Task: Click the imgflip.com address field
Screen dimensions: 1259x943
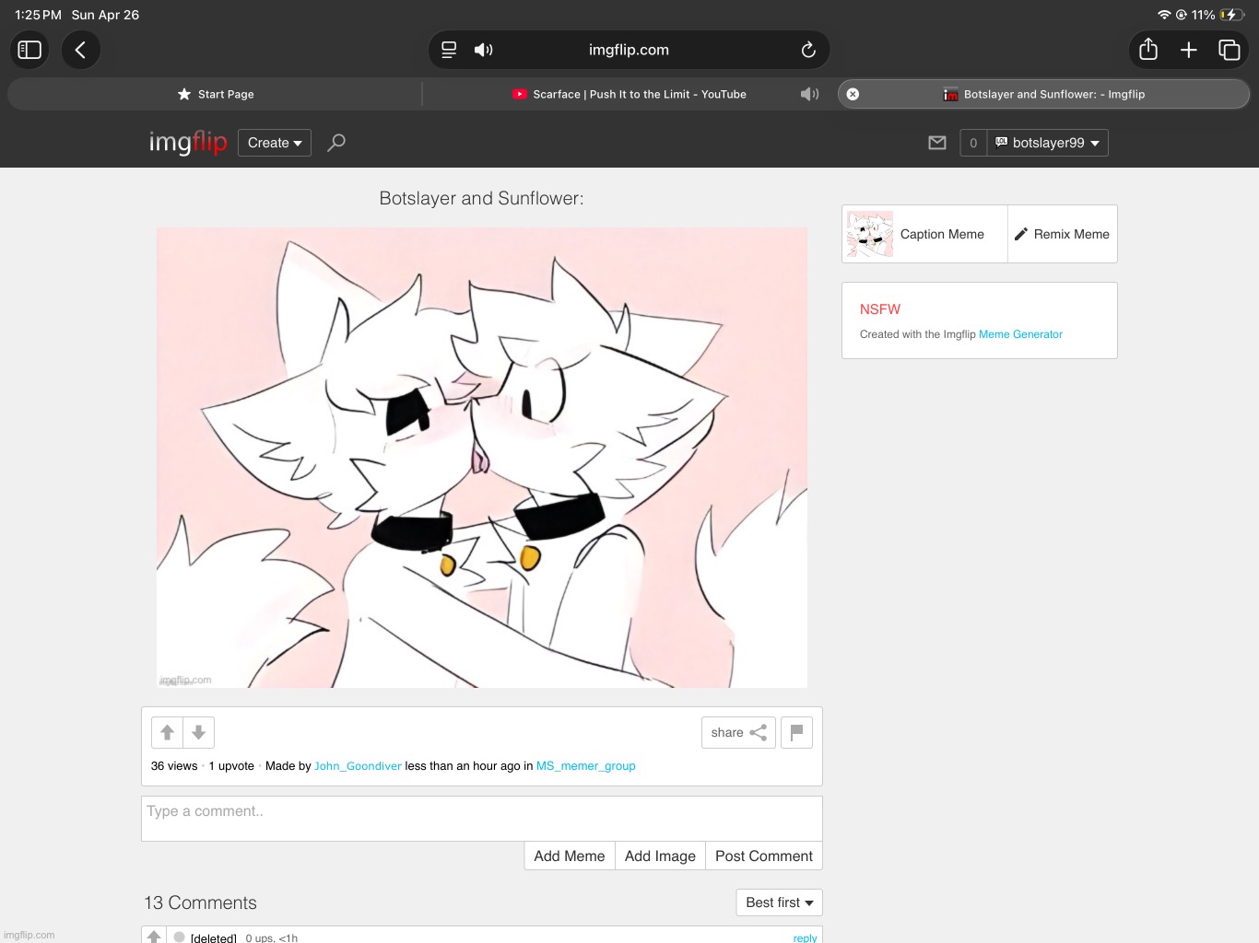Action: pyautogui.click(x=629, y=50)
